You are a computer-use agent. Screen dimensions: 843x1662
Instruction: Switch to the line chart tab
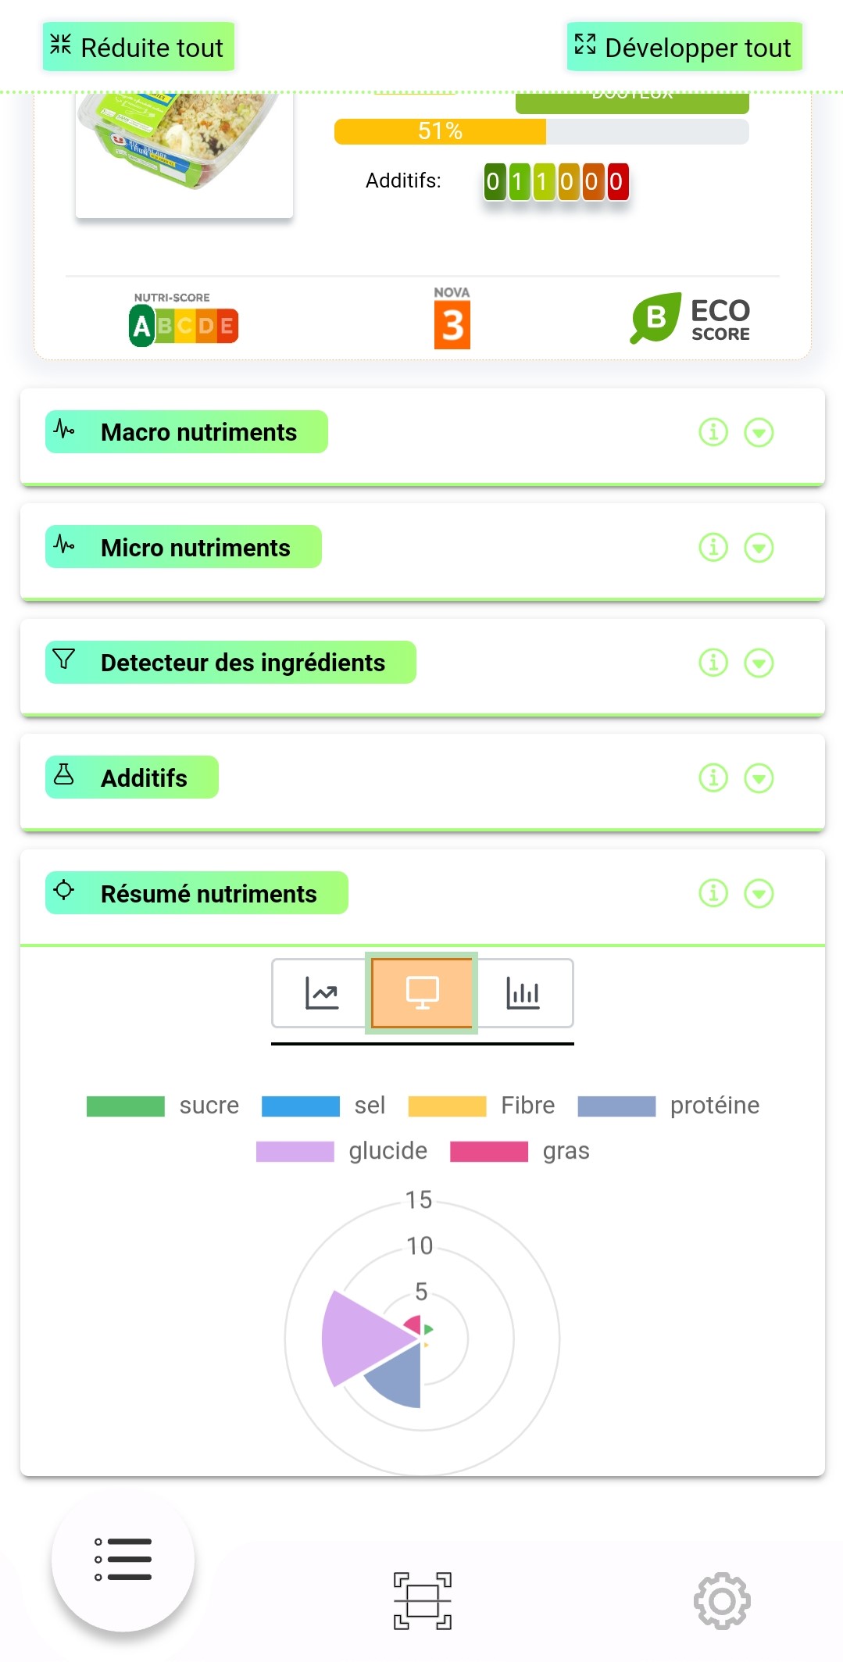click(x=321, y=993)
